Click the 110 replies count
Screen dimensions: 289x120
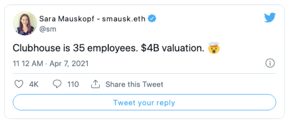click(73, 84)
